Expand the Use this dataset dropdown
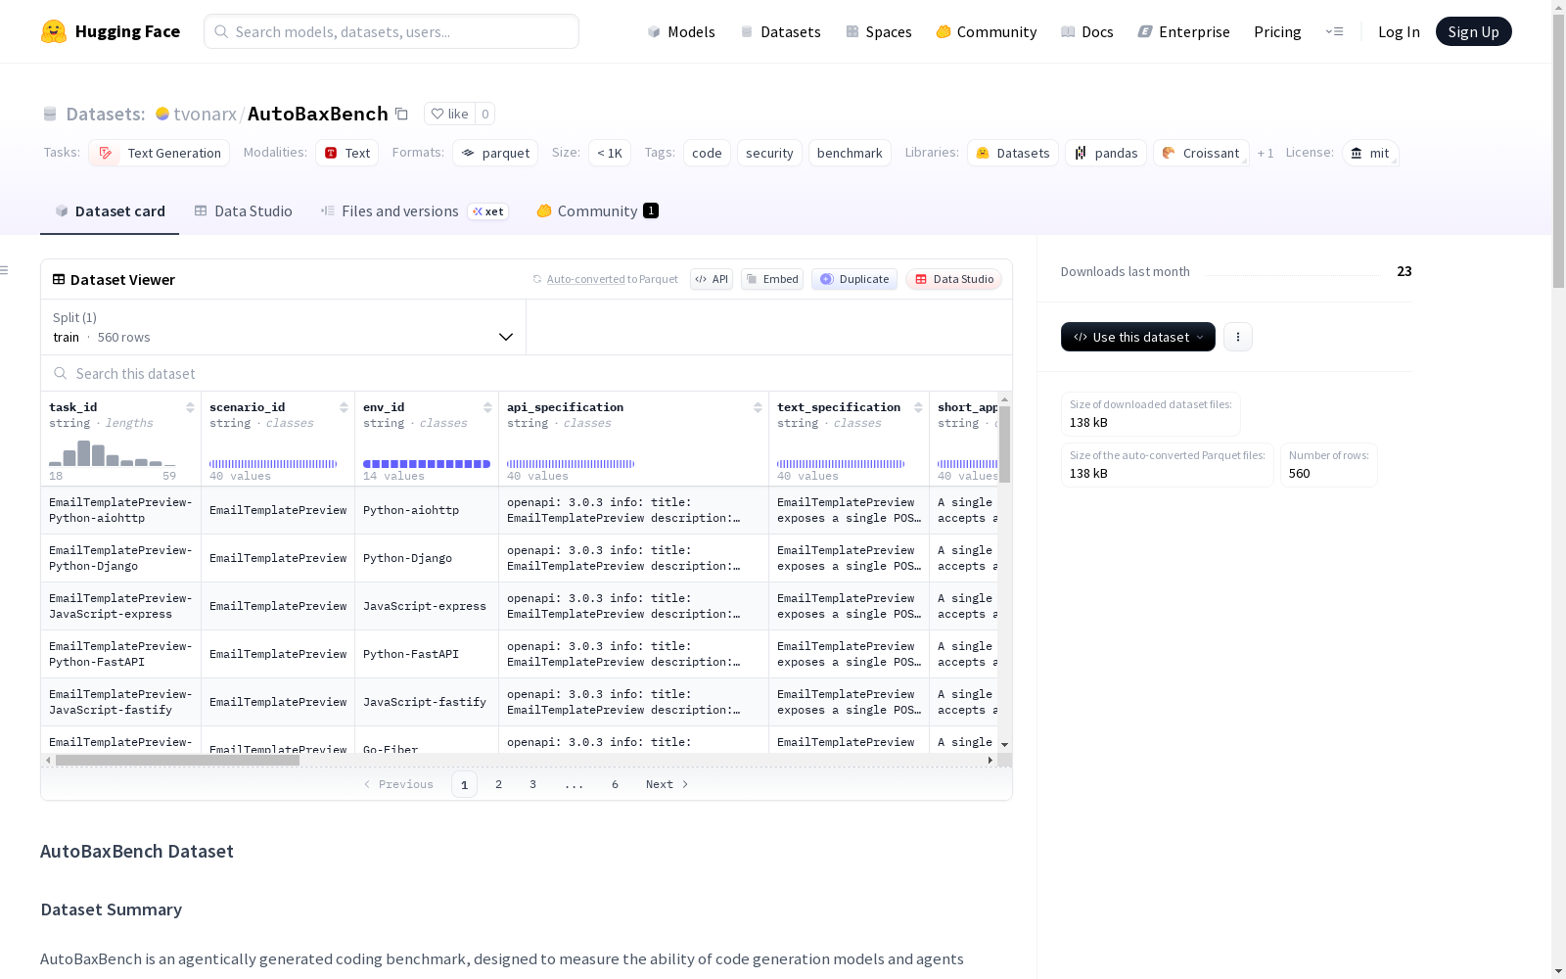The height and width of the screenshot is (979, 1566). point(1138,337)
